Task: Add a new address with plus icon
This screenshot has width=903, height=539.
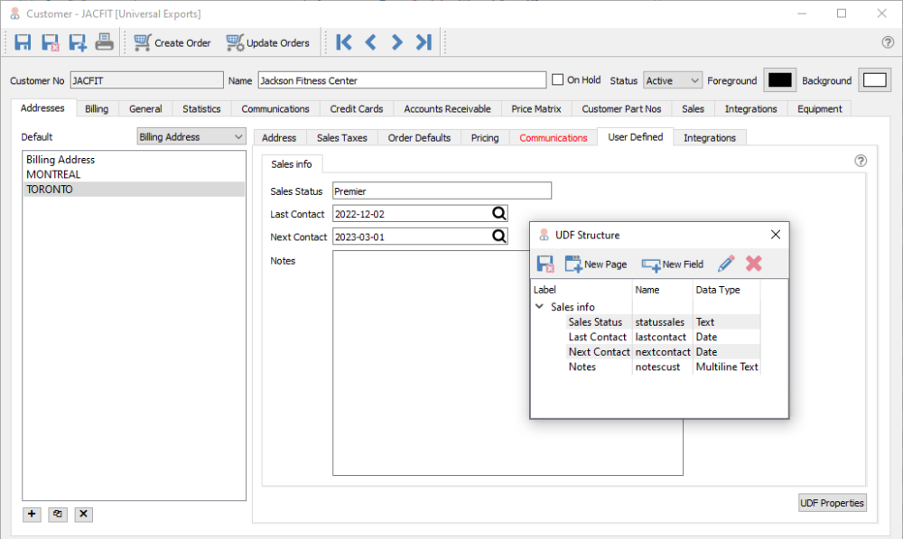Action: 33,514
